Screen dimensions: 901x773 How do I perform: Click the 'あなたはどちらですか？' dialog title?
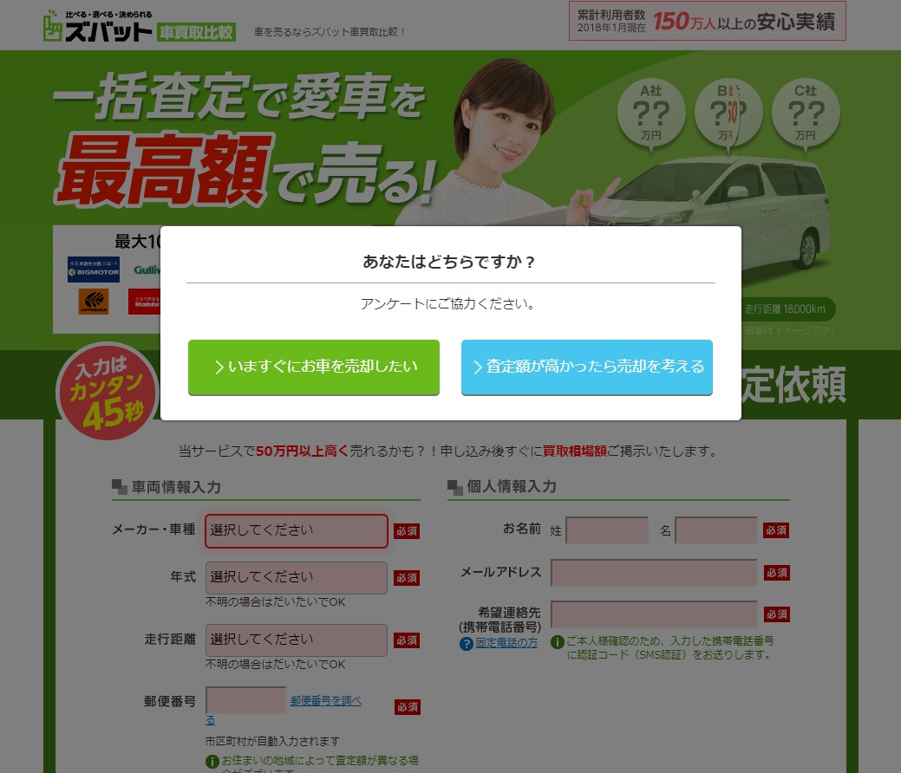point(449,262)
